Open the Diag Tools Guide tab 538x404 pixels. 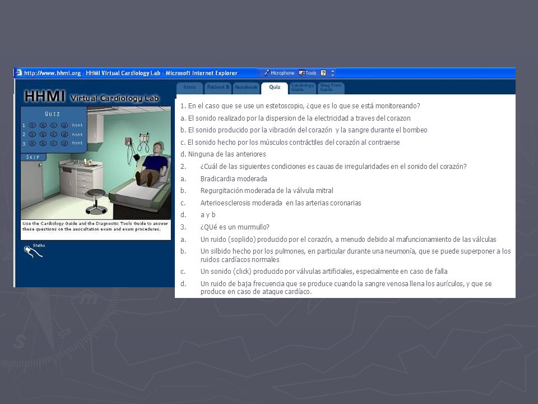pos(331,88)
